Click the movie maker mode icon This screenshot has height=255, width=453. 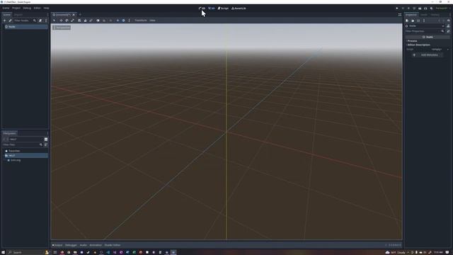431,8
